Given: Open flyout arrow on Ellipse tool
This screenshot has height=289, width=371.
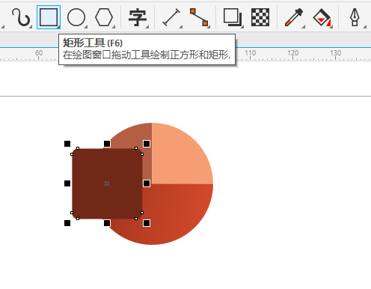Looking at the screenshot, I should click(x=86, y=27).
